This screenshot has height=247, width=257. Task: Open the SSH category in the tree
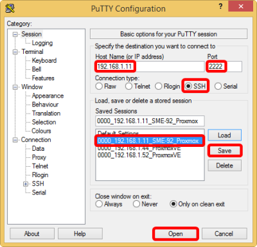pos(38,183)
